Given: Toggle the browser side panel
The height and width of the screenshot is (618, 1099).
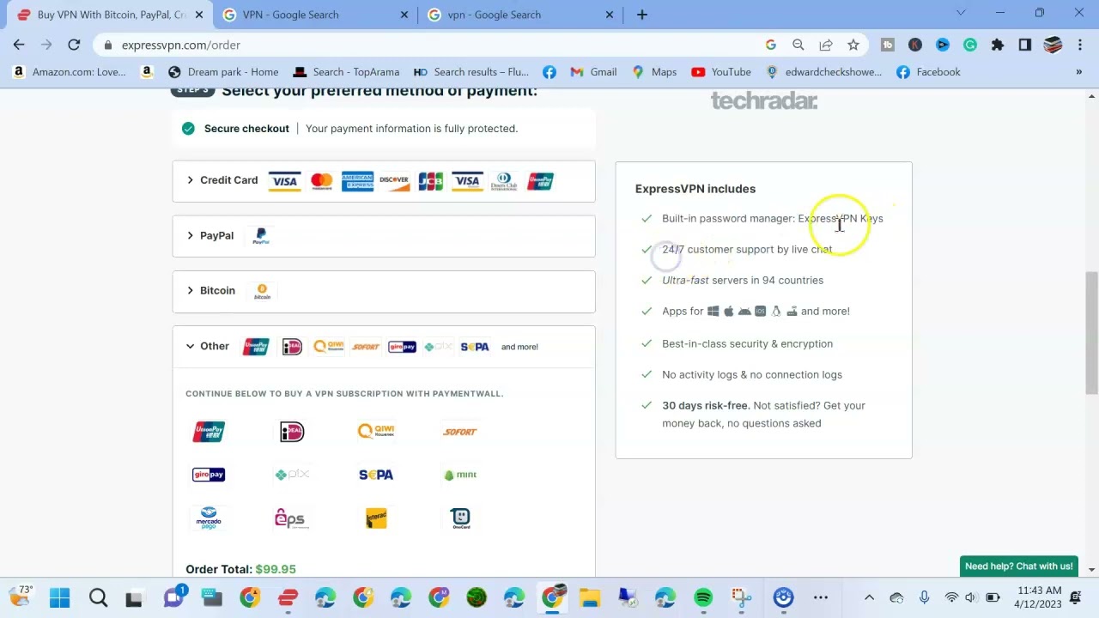Looking at the screenshot, I should [x=1024, y=45].
